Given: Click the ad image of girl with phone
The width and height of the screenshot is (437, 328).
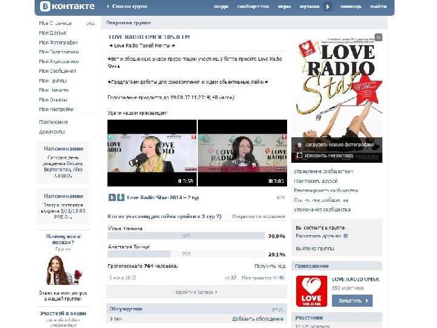Looking at the screenshot, I should click(x=64, y=270).
